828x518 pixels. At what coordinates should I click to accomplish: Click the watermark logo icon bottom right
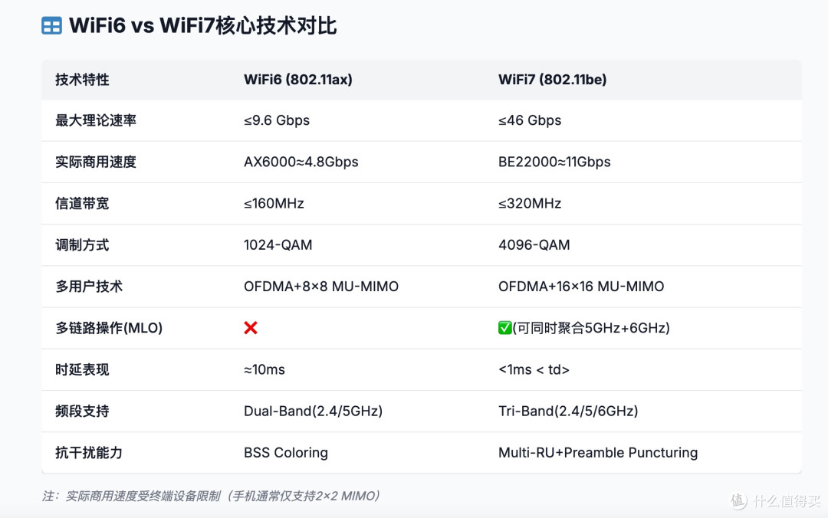tap(738, 500)
